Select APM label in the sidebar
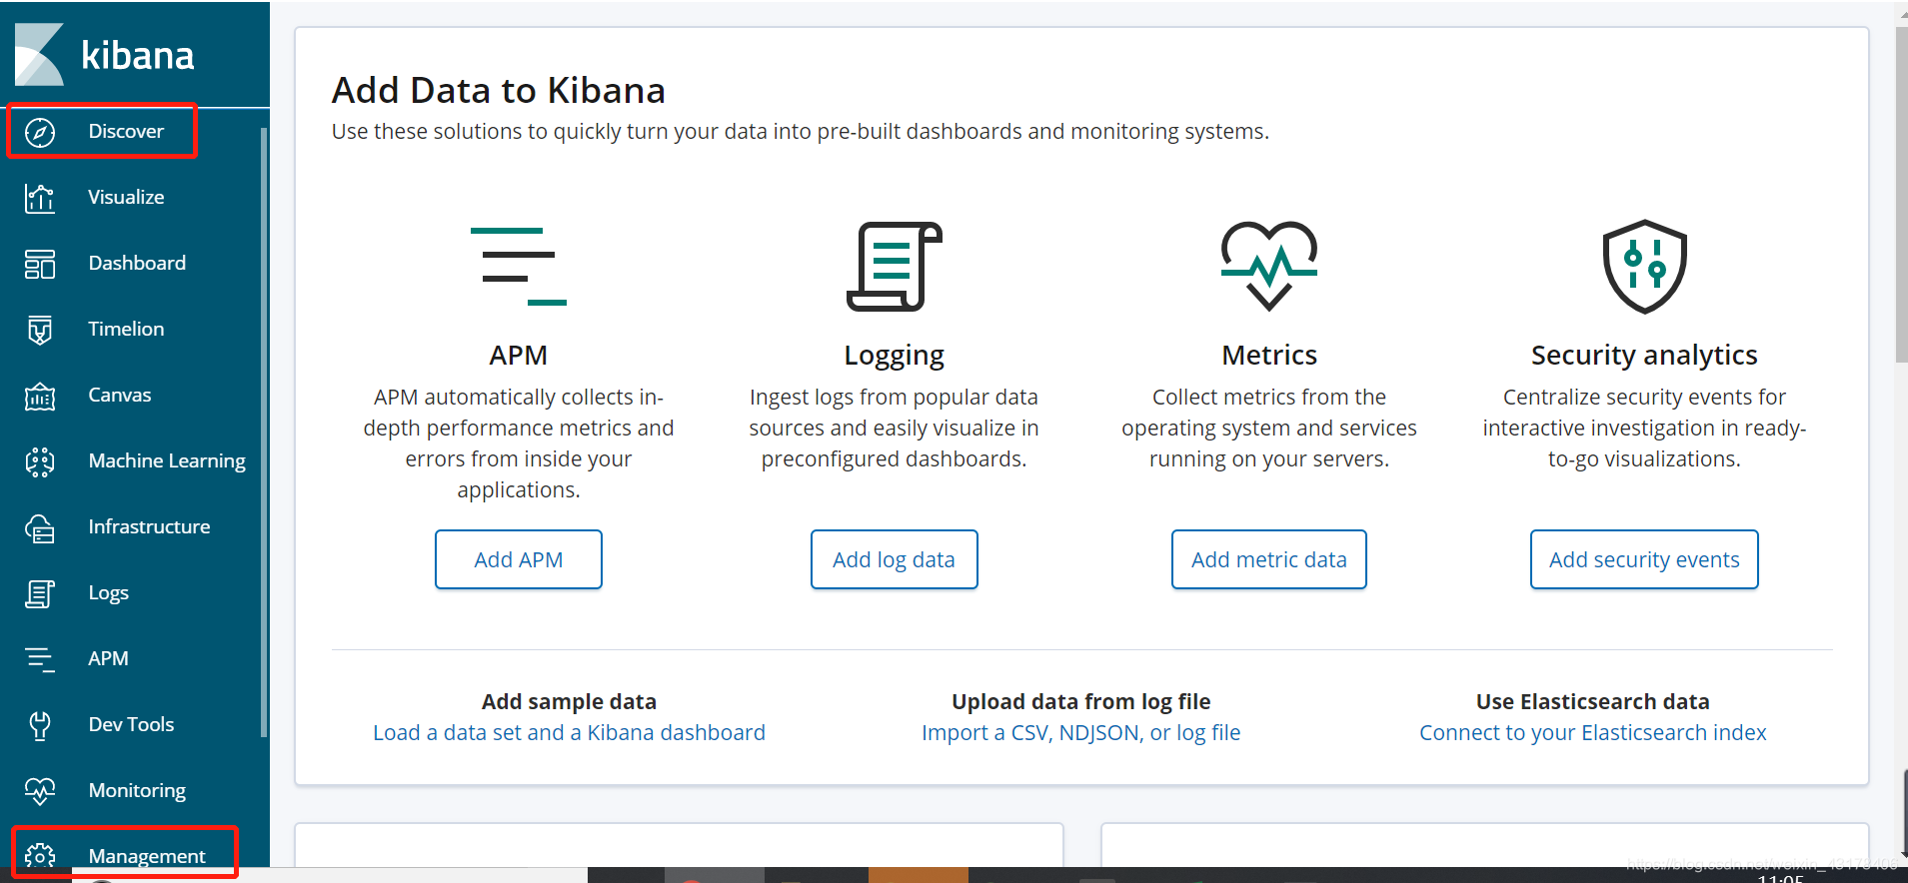 (x=108, y=658)
